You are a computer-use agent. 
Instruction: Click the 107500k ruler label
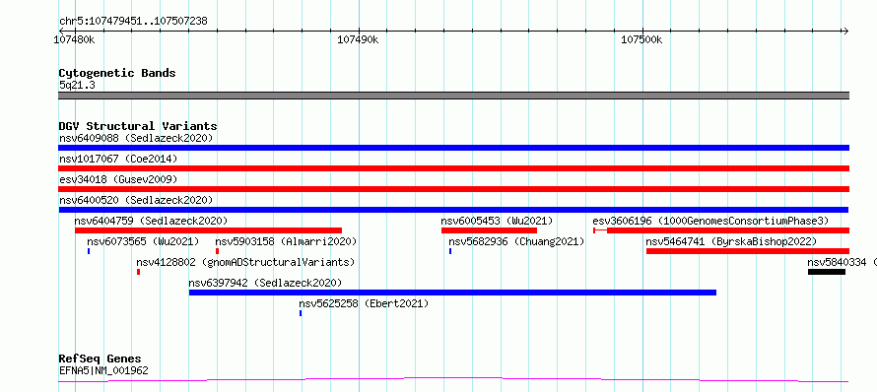pyautogui.click(x=642, y=39)
